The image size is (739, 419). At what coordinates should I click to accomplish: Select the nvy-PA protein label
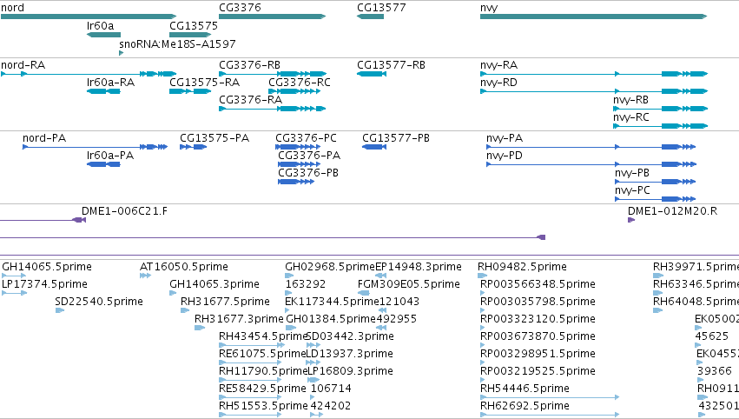click(x=505, y=138)
